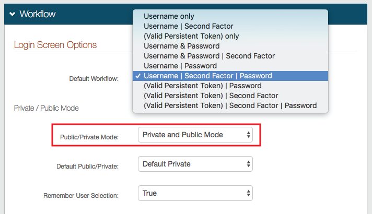
Task: Choose 'Username & Password | Second Factor'
Action: 209,56
